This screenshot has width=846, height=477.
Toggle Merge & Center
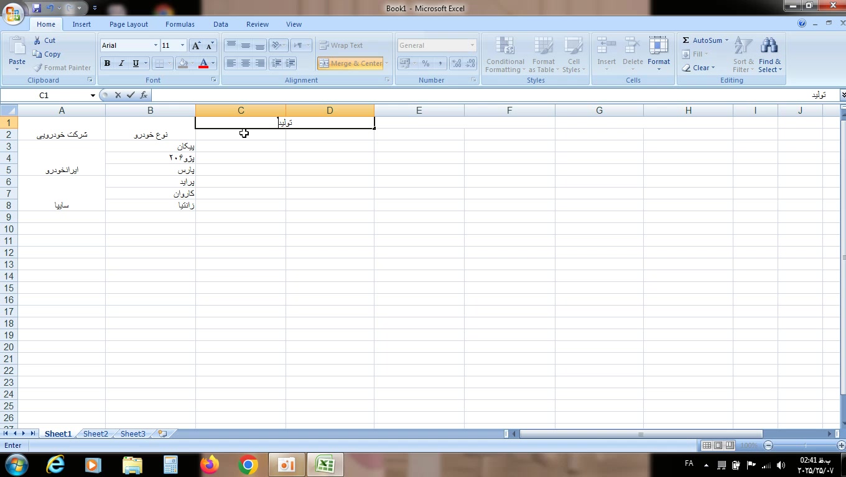tap(350, 63)
